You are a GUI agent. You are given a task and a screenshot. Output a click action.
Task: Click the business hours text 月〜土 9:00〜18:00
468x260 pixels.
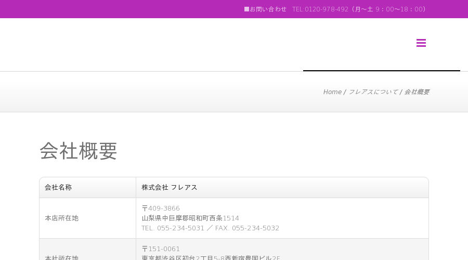[x=389, y=9]
